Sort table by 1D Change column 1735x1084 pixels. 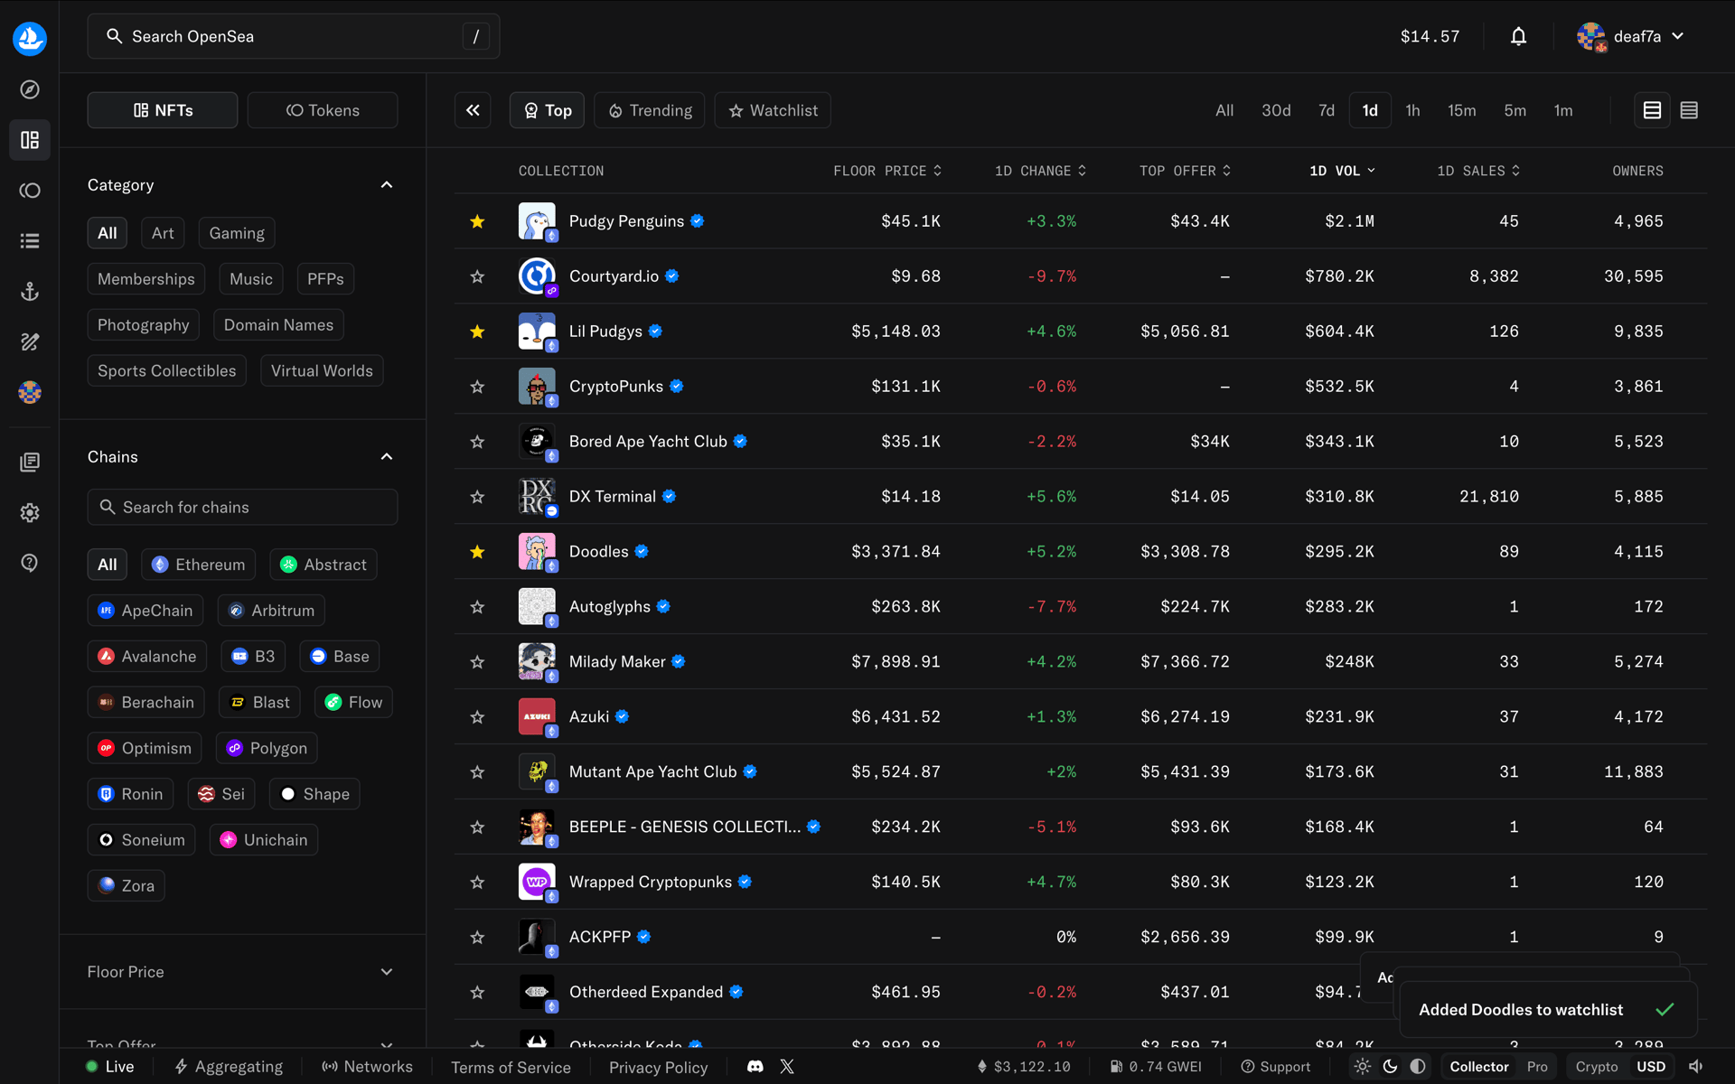coord(1040,171)
